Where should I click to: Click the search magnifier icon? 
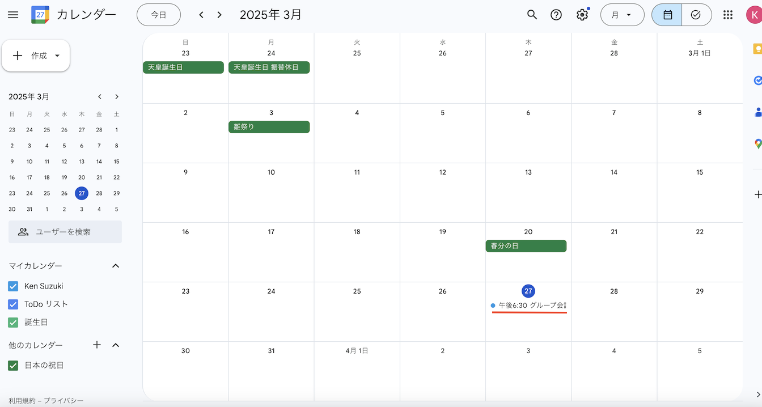pyautogui.click(x=532, y=15)
